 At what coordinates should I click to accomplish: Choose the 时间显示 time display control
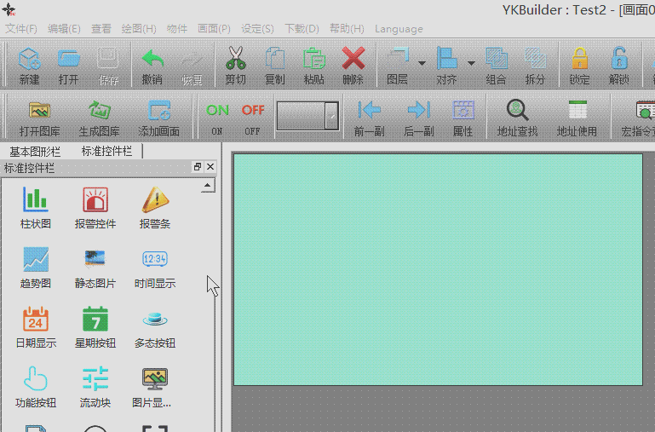pyautogui.click(x=154, y=268)
